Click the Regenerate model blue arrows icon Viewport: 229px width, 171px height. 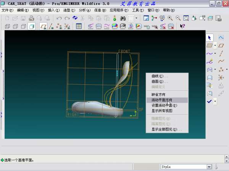pyautogui.click(x=75, y=18)
